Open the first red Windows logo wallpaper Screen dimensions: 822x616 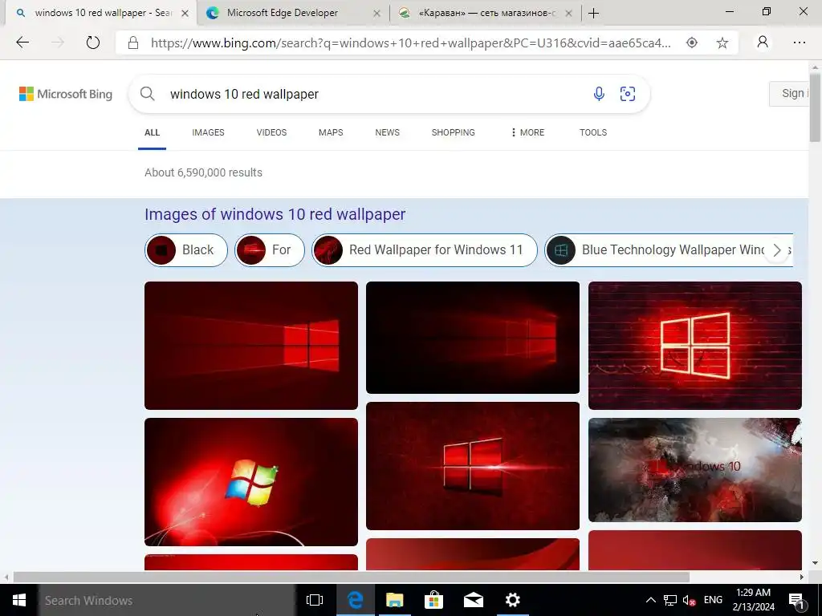pyautogui.click(x=251, y=346)
